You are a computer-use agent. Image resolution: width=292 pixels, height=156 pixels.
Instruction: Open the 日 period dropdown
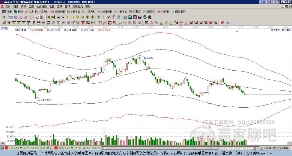pyautogui.click(x=5, y=17)
